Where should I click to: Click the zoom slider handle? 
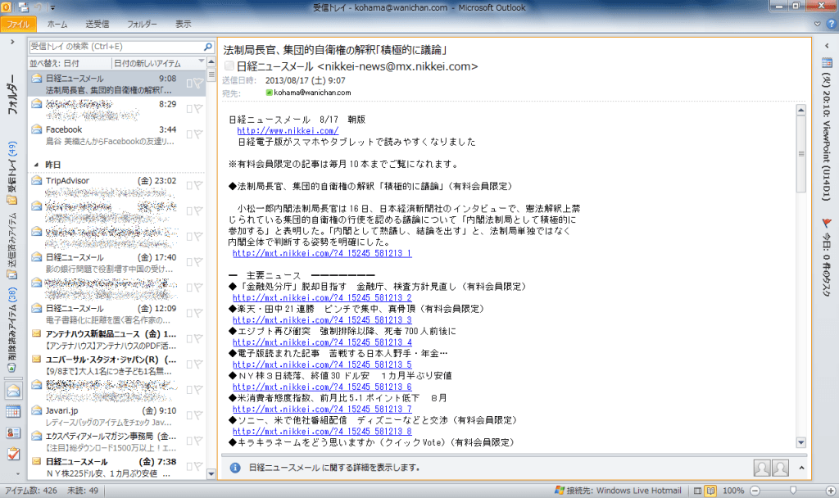[793, 491]
